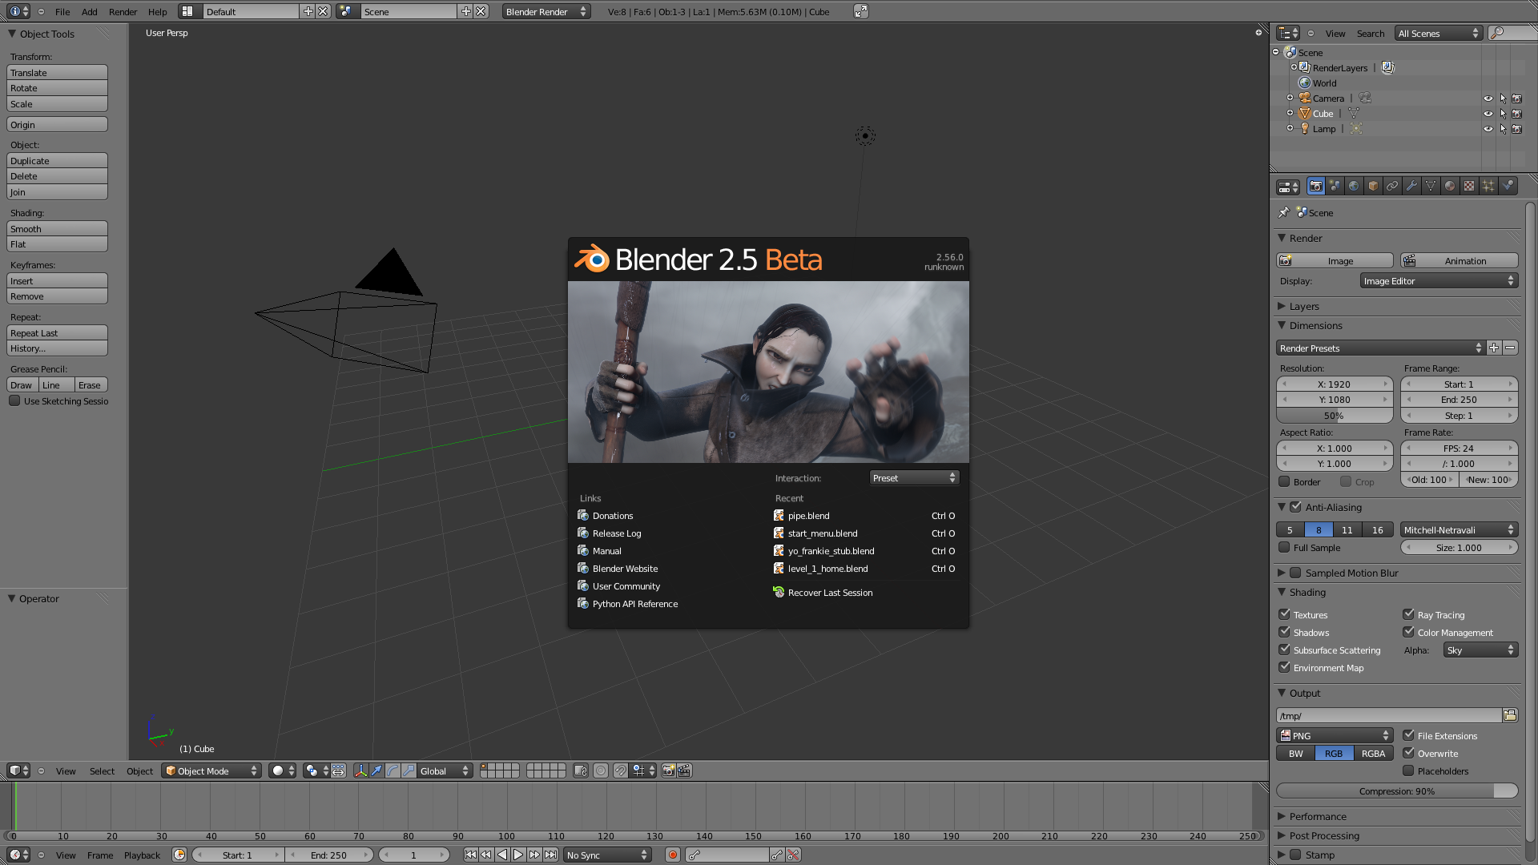The width and height of the screenshot is (1538, 865).
Task: Open the Blender Website link
Action: coord(625,568)
